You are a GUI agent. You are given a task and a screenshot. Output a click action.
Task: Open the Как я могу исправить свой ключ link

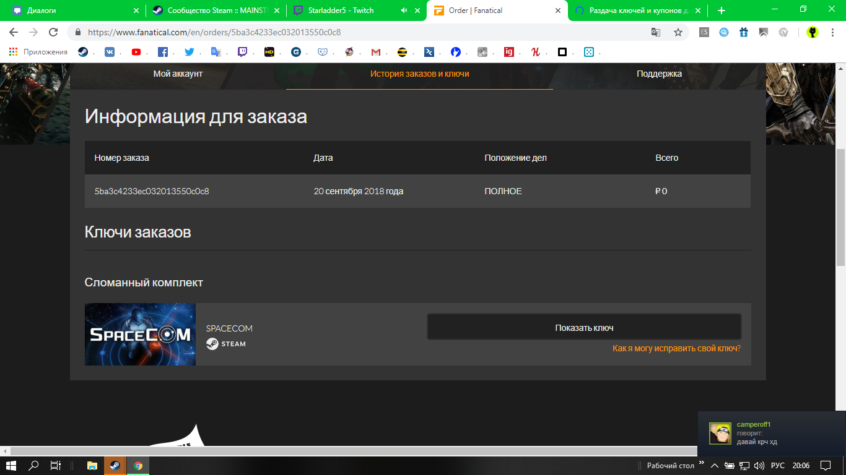[676, 348]
